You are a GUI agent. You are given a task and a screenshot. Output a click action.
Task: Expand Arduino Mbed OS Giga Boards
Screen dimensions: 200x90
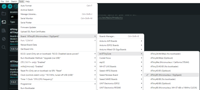[120, 50]
